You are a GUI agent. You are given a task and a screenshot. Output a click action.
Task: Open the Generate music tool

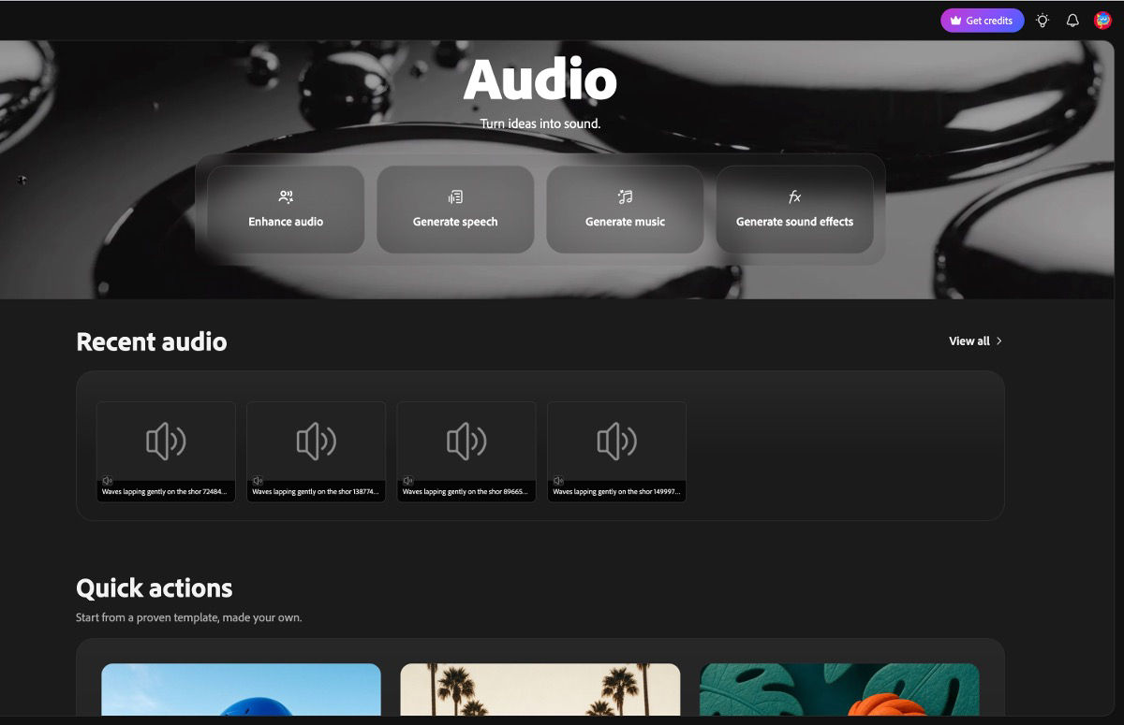pos(625,210)
